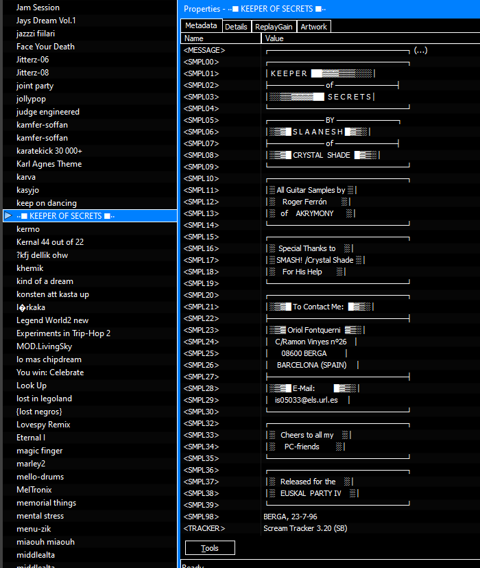The height and width of the screenshot is (568, 480).
Task: Click the 'Legend World2 new' track
Action: (52, 320)
